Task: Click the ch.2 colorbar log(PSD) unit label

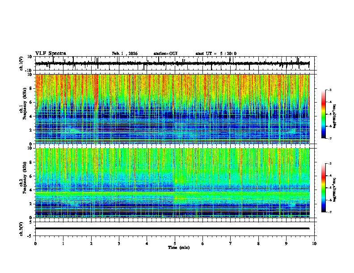Action: pyautogui.click(x=335, y=190)
